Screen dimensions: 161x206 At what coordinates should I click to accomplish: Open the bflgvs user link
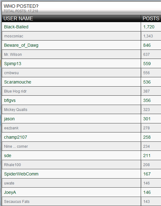(10, 100)
